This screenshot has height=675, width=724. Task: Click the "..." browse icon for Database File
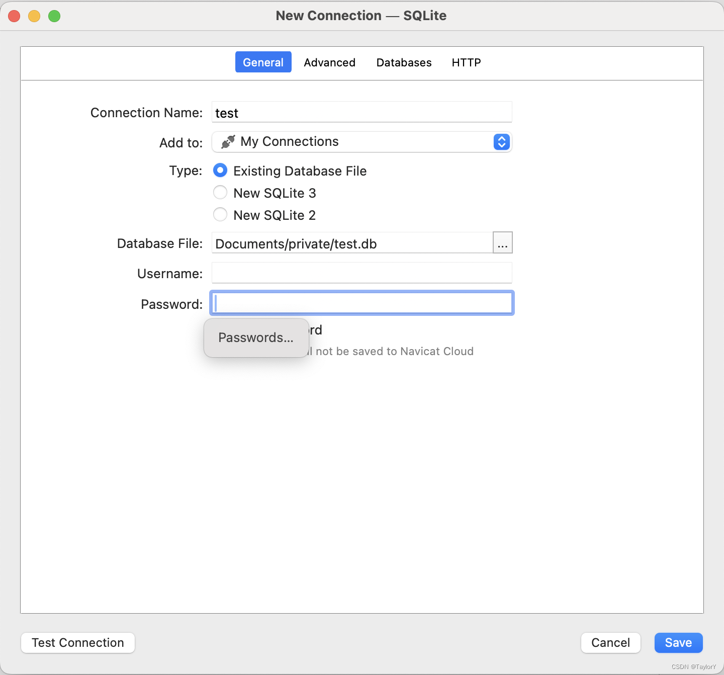tap(502, 243)
